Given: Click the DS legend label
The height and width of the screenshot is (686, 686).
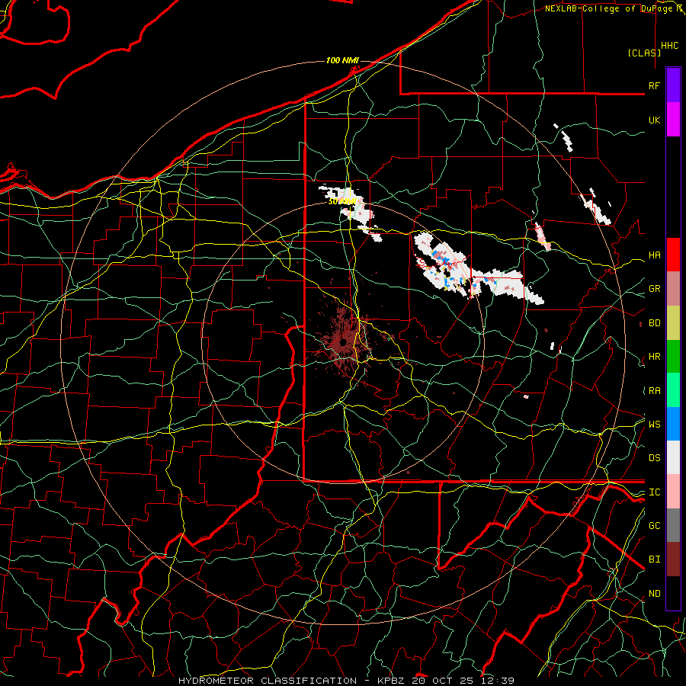Looking at the screenshot, I should 655,458.
